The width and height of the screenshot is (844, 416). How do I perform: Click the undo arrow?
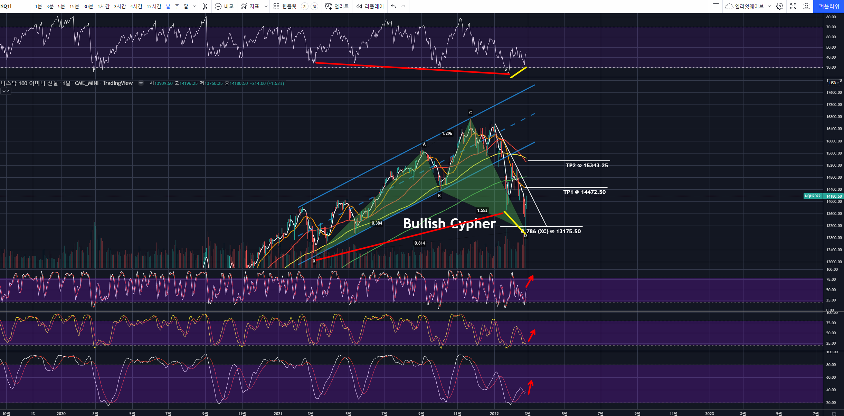(393, 6)
